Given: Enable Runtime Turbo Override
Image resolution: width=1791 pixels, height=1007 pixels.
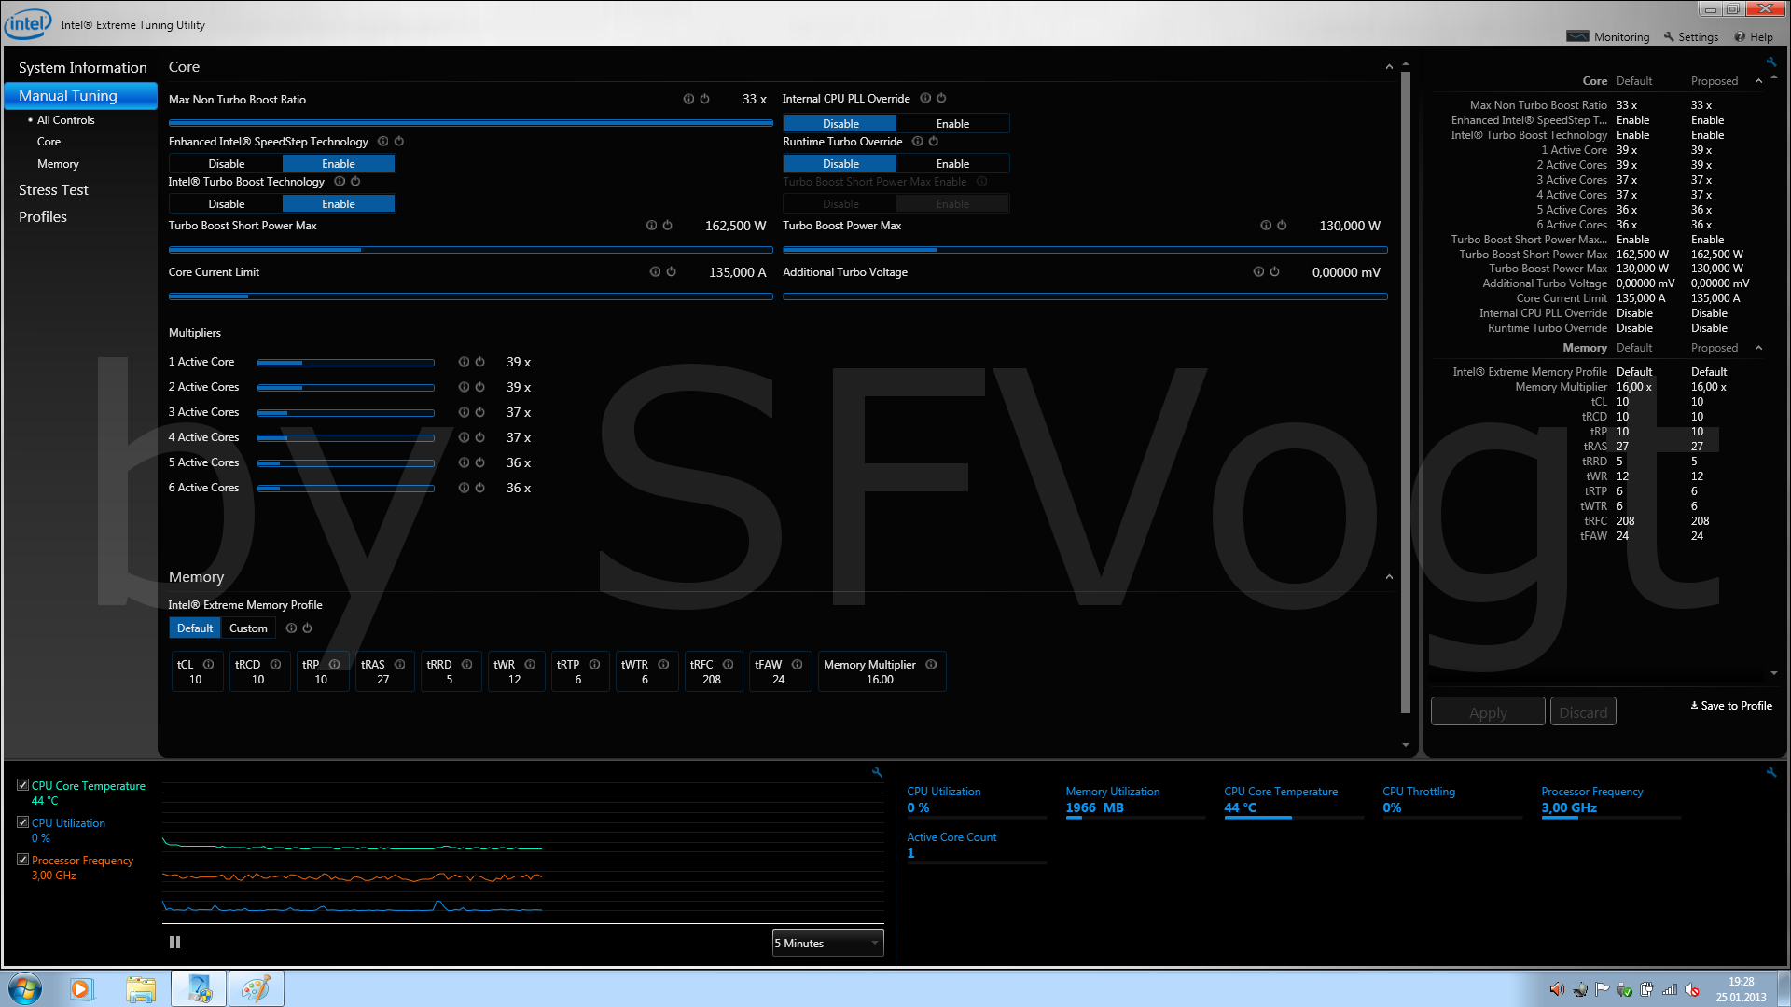Looking at the screenshot, I should [x=952, y=164].
